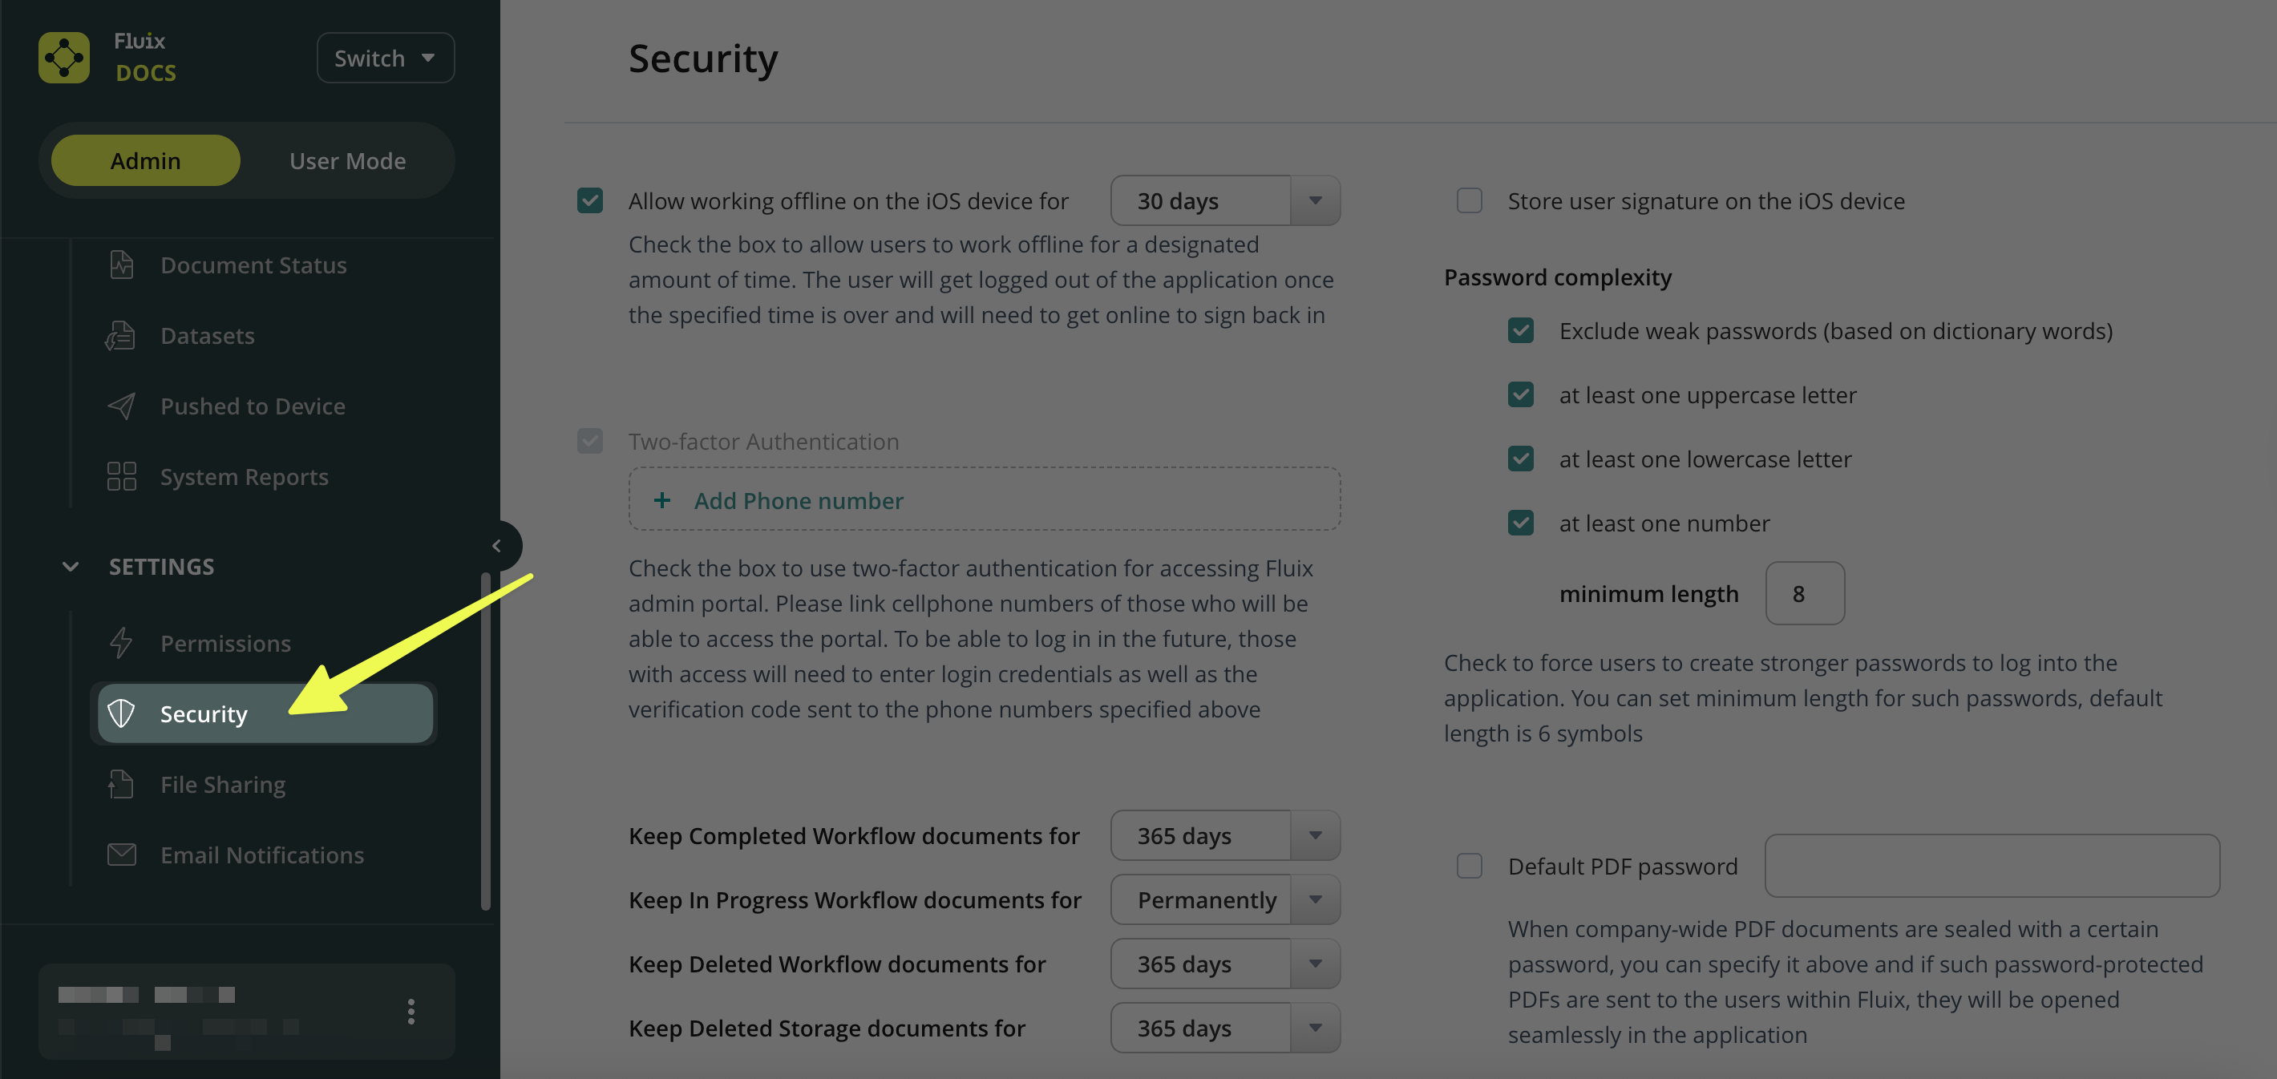This screenshot has width=2277, height=1079.
Task: Switch to the User Mode tab
Action: (347, 161)
